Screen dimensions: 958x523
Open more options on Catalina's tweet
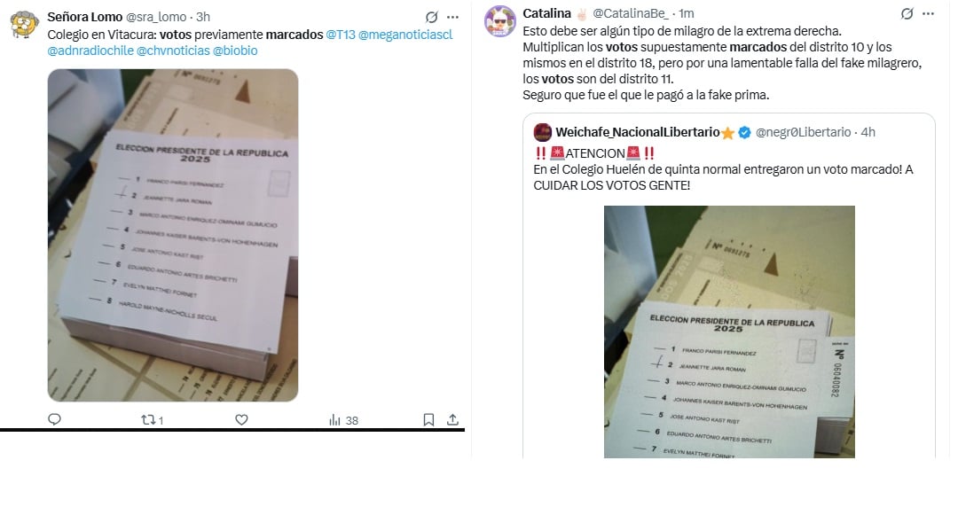click(928, 13)
